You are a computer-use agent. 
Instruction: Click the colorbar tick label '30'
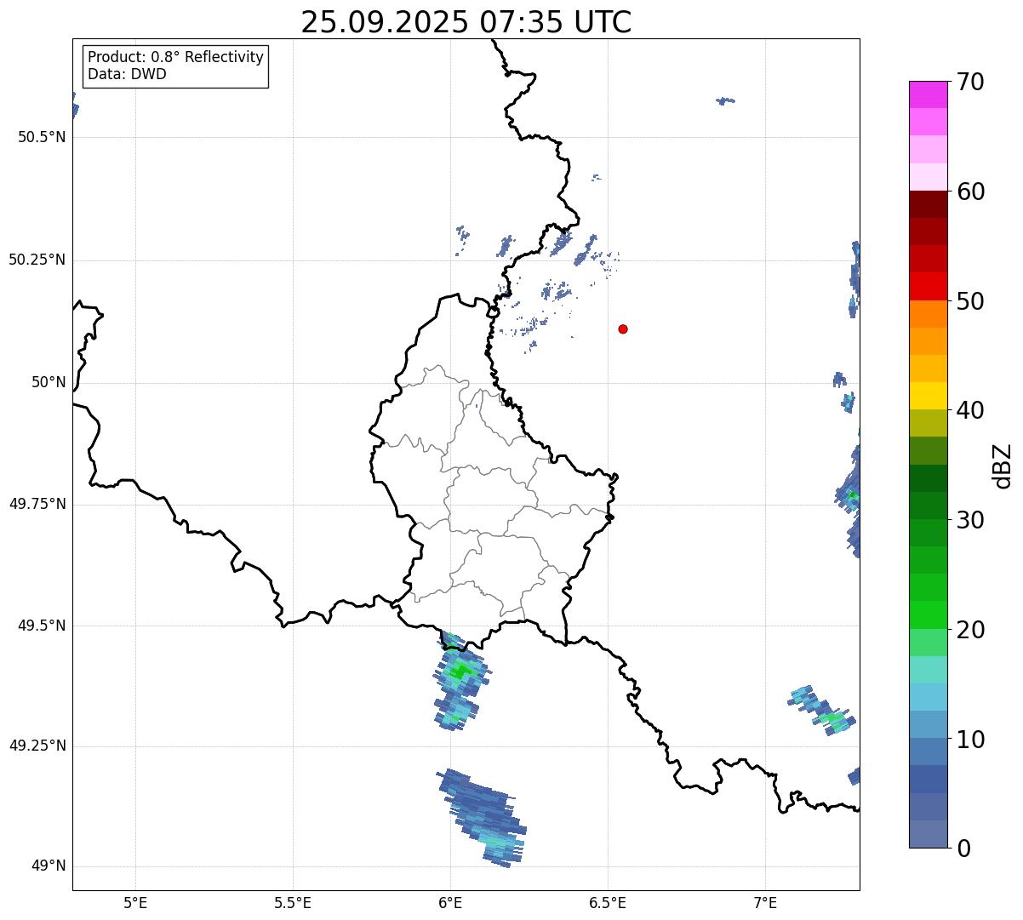click(x=970, y=520)
